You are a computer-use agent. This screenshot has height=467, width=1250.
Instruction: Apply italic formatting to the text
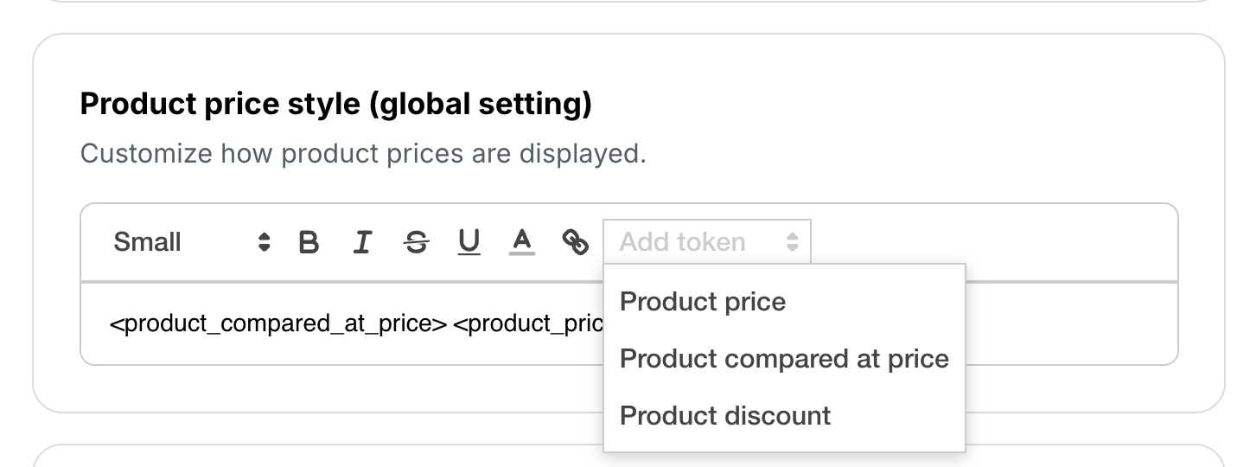[x=362, y=243]
